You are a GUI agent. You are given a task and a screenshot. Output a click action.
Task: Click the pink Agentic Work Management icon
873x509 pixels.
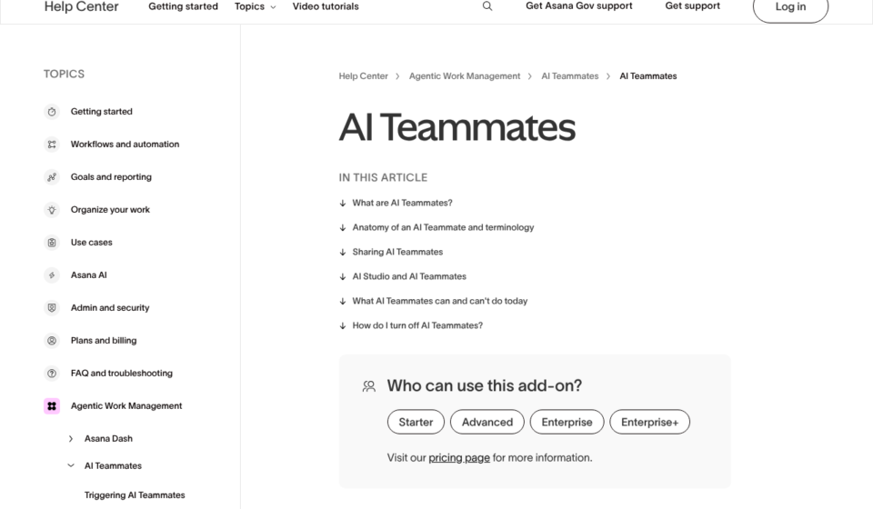point(52,406)
